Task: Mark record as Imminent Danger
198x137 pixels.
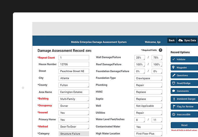Action: pyautogui.click(x=184, y=99)
